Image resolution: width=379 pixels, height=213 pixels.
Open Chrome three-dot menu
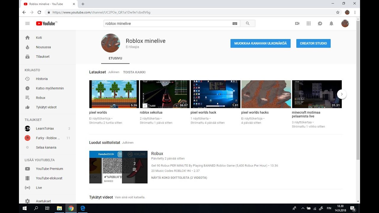(x=355, y=12)
